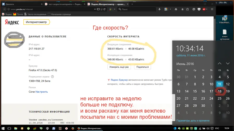234x131 pixels.
Task: Open the Action Center notifications icon
Action: point(212,128)
